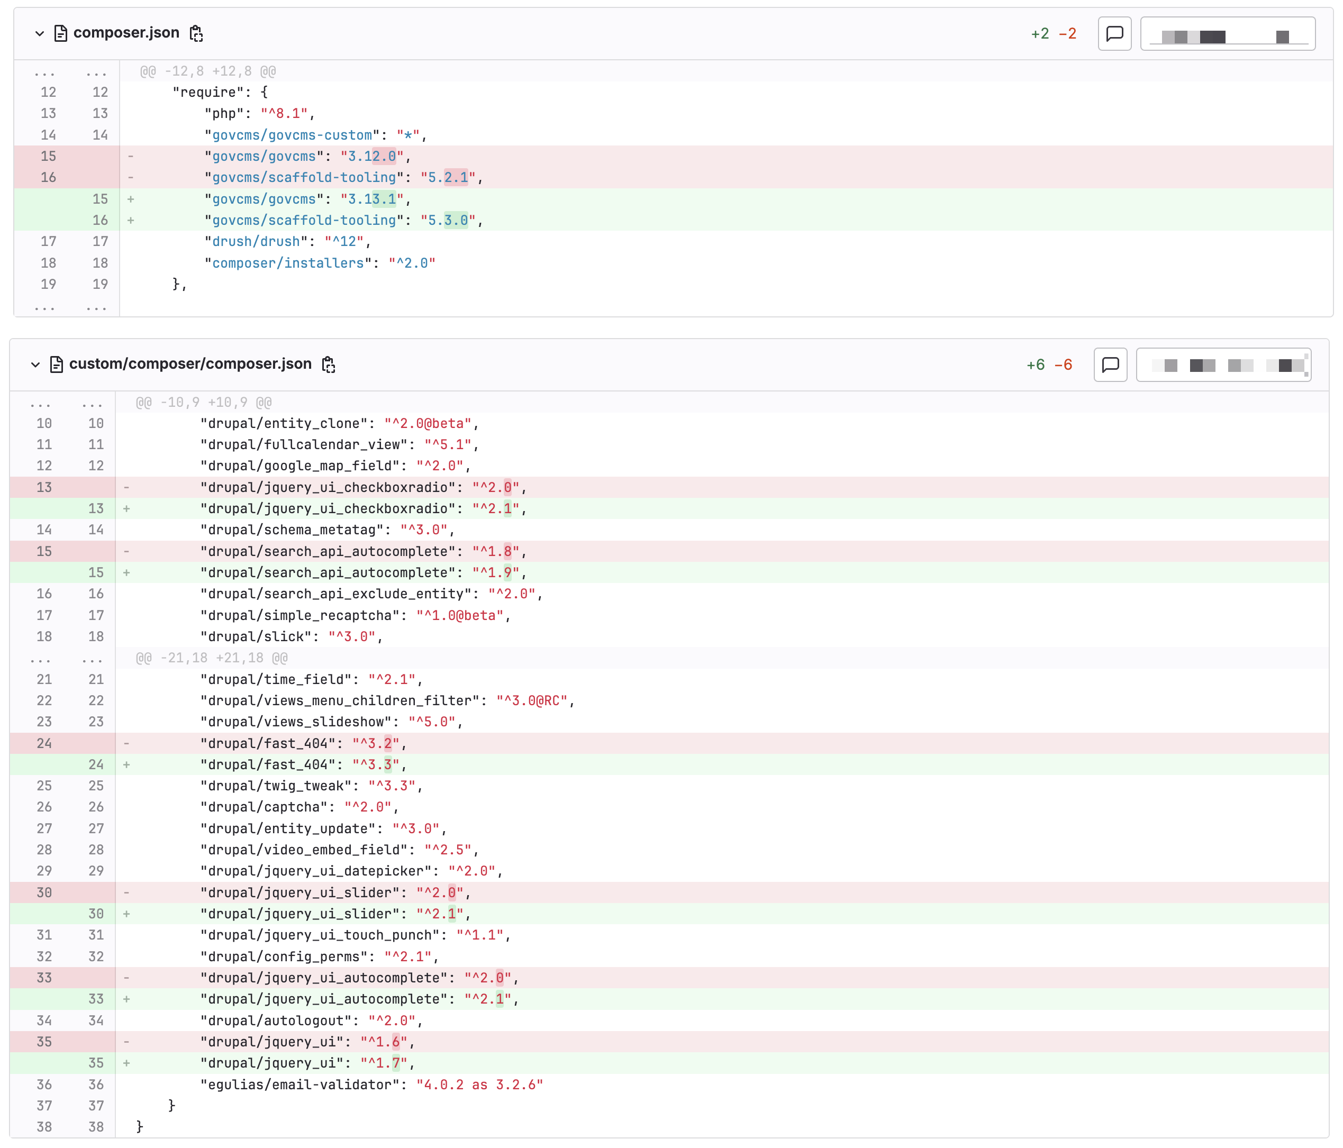This screenshot has width=1343, height=1148.
Task: Click the file icon beside composer.json
Action: click(x=61, y=33)
